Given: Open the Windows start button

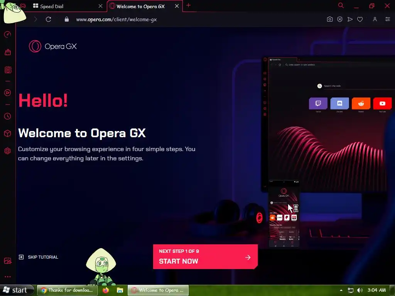Looking at the screenshot, I should 16,290.
